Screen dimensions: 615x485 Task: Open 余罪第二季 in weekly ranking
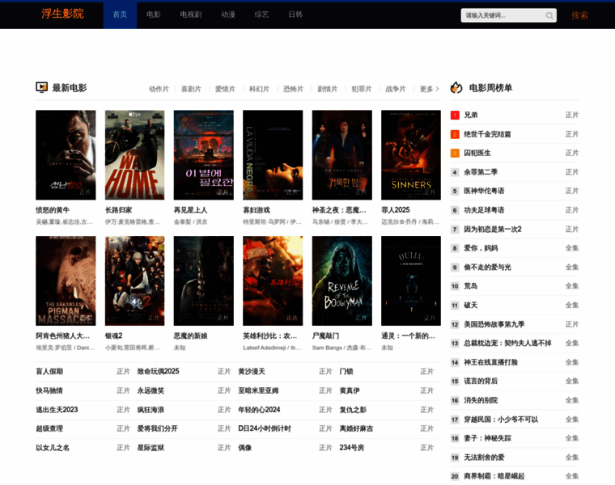(481, 172)
